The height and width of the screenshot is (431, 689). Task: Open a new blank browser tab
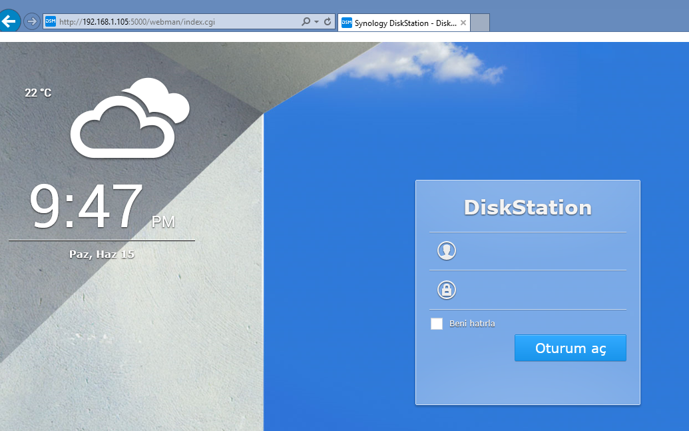(x=480, y=23)
